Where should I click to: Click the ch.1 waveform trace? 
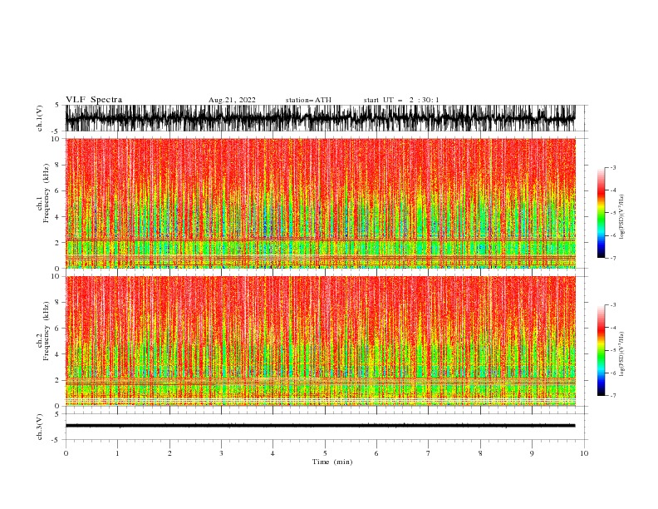point(320,118)
